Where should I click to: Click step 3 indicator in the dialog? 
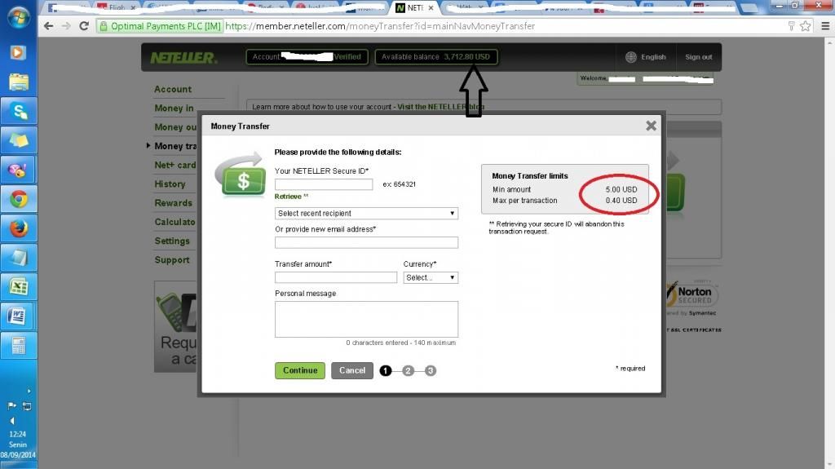[431, 370]
